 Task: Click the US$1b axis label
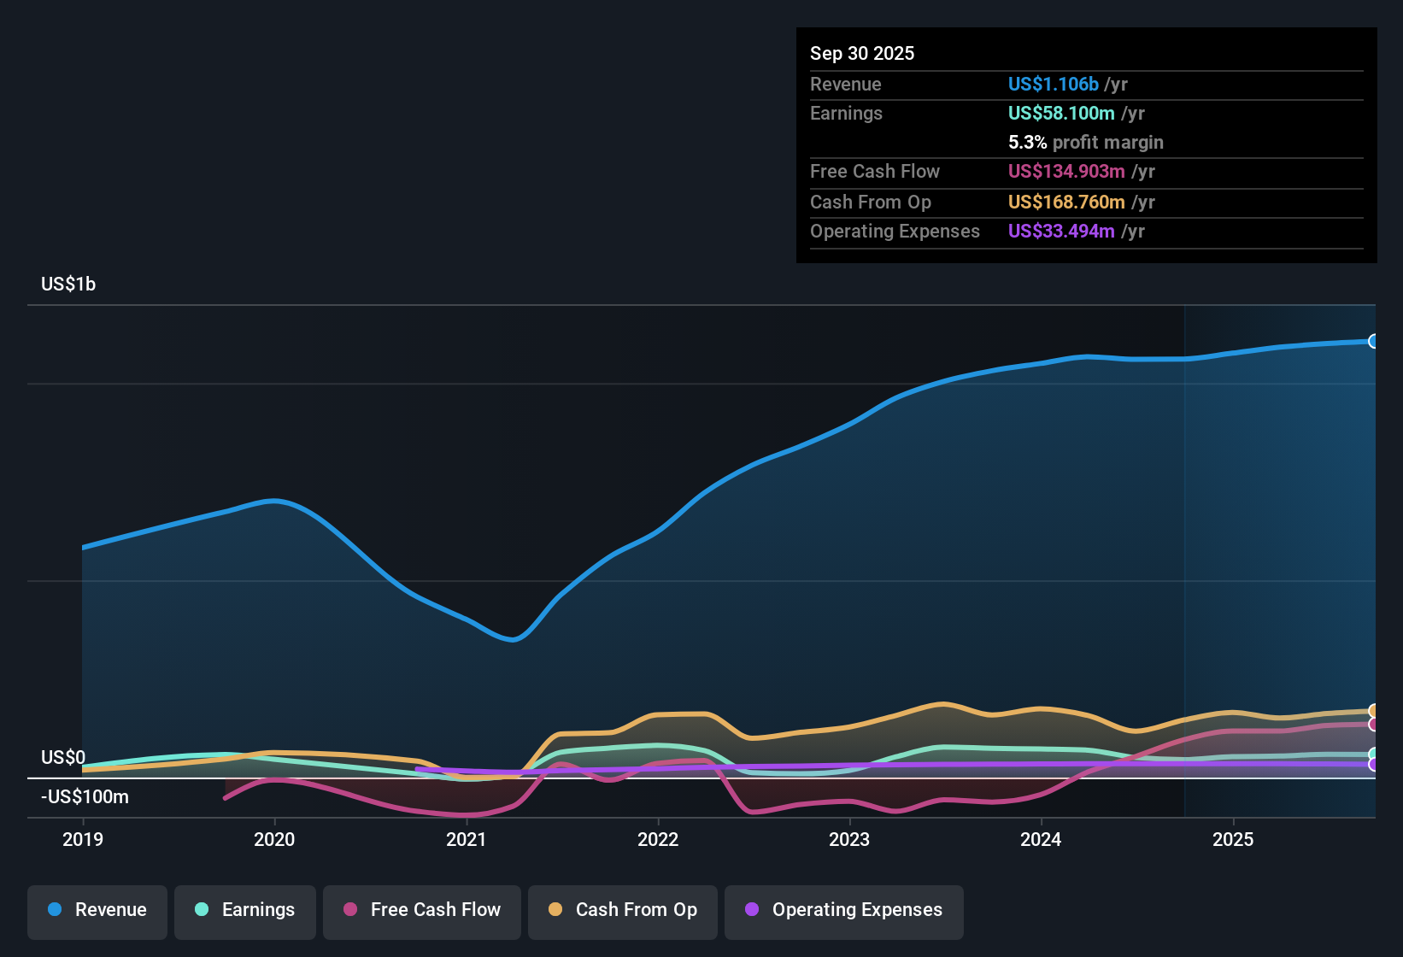pyautogui.click(x=68, y=284)
